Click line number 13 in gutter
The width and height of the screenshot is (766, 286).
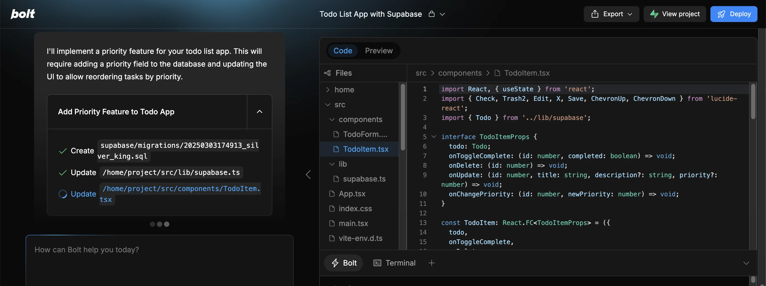coord(423,223)
